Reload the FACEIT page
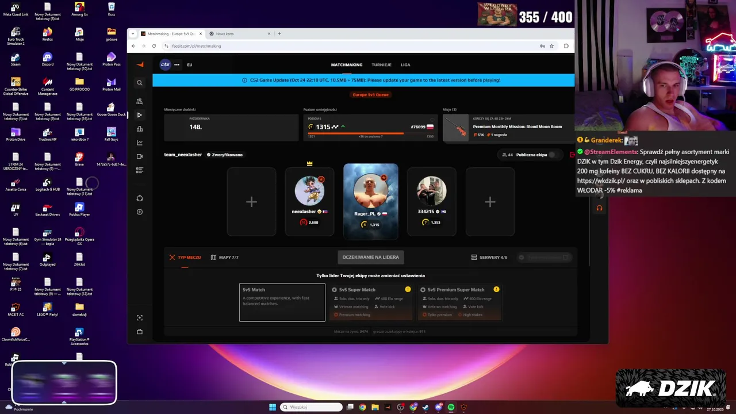Viewport: 736px width, 414px height. tap(154, 46)
